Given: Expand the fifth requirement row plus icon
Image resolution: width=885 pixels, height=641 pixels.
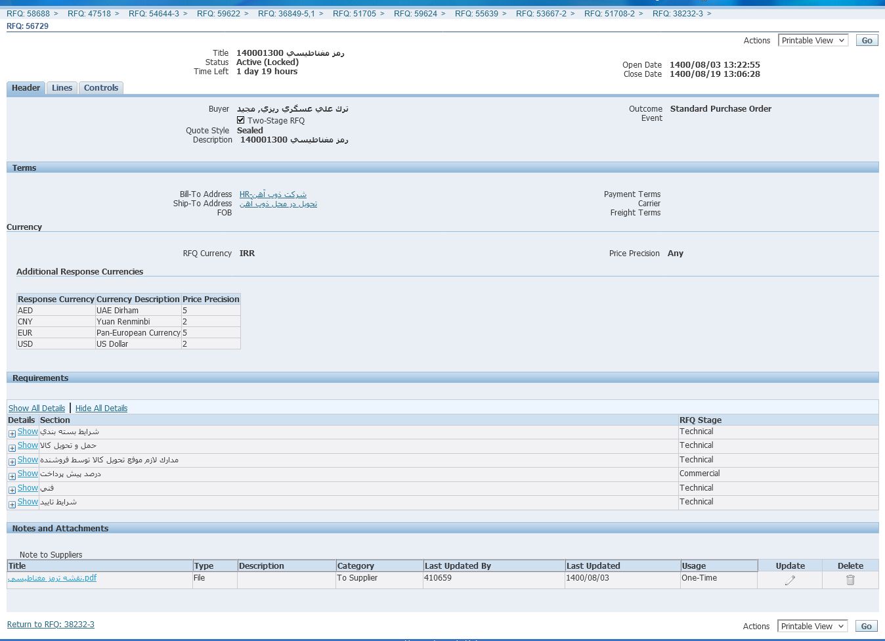Looking at the screenshot, I should point(12,490).
